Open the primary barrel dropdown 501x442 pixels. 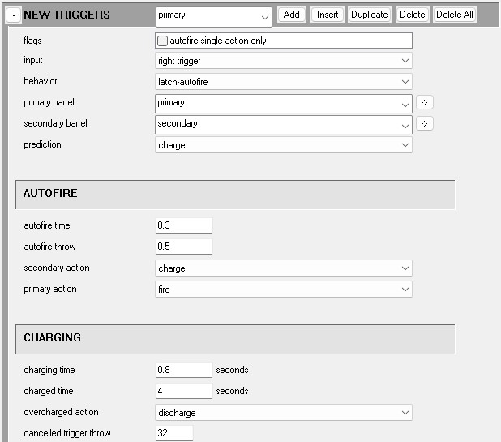pos(283,104)
